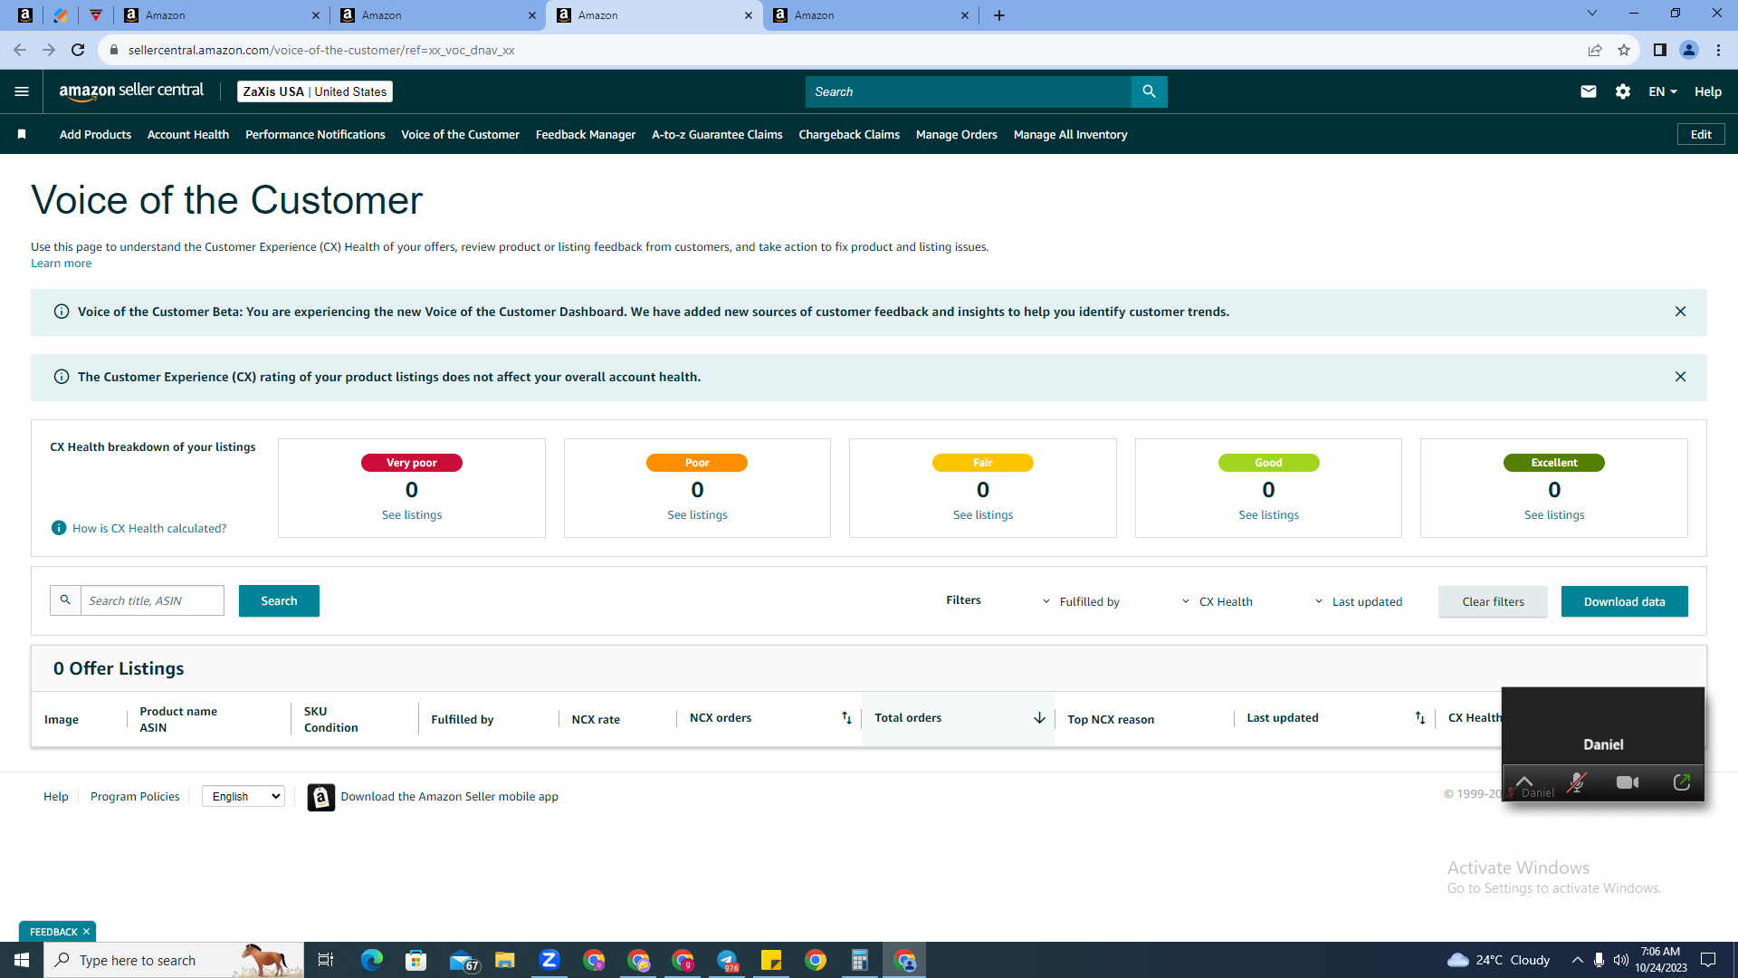Viewport: 1738px width, 978px height.
Task: Click the info icon beside How is CX Health calculated
Action: (x=59, y=528)
